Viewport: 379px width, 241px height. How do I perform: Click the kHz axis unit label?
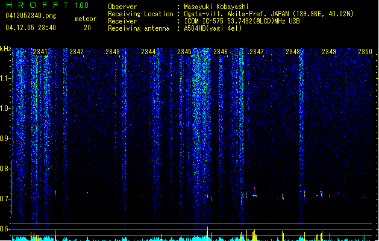pos(5,49)
